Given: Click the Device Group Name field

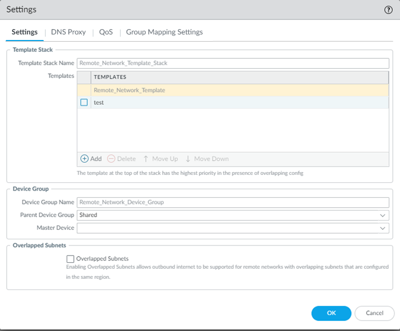Looking at the screenshot, I should [233, 202].
